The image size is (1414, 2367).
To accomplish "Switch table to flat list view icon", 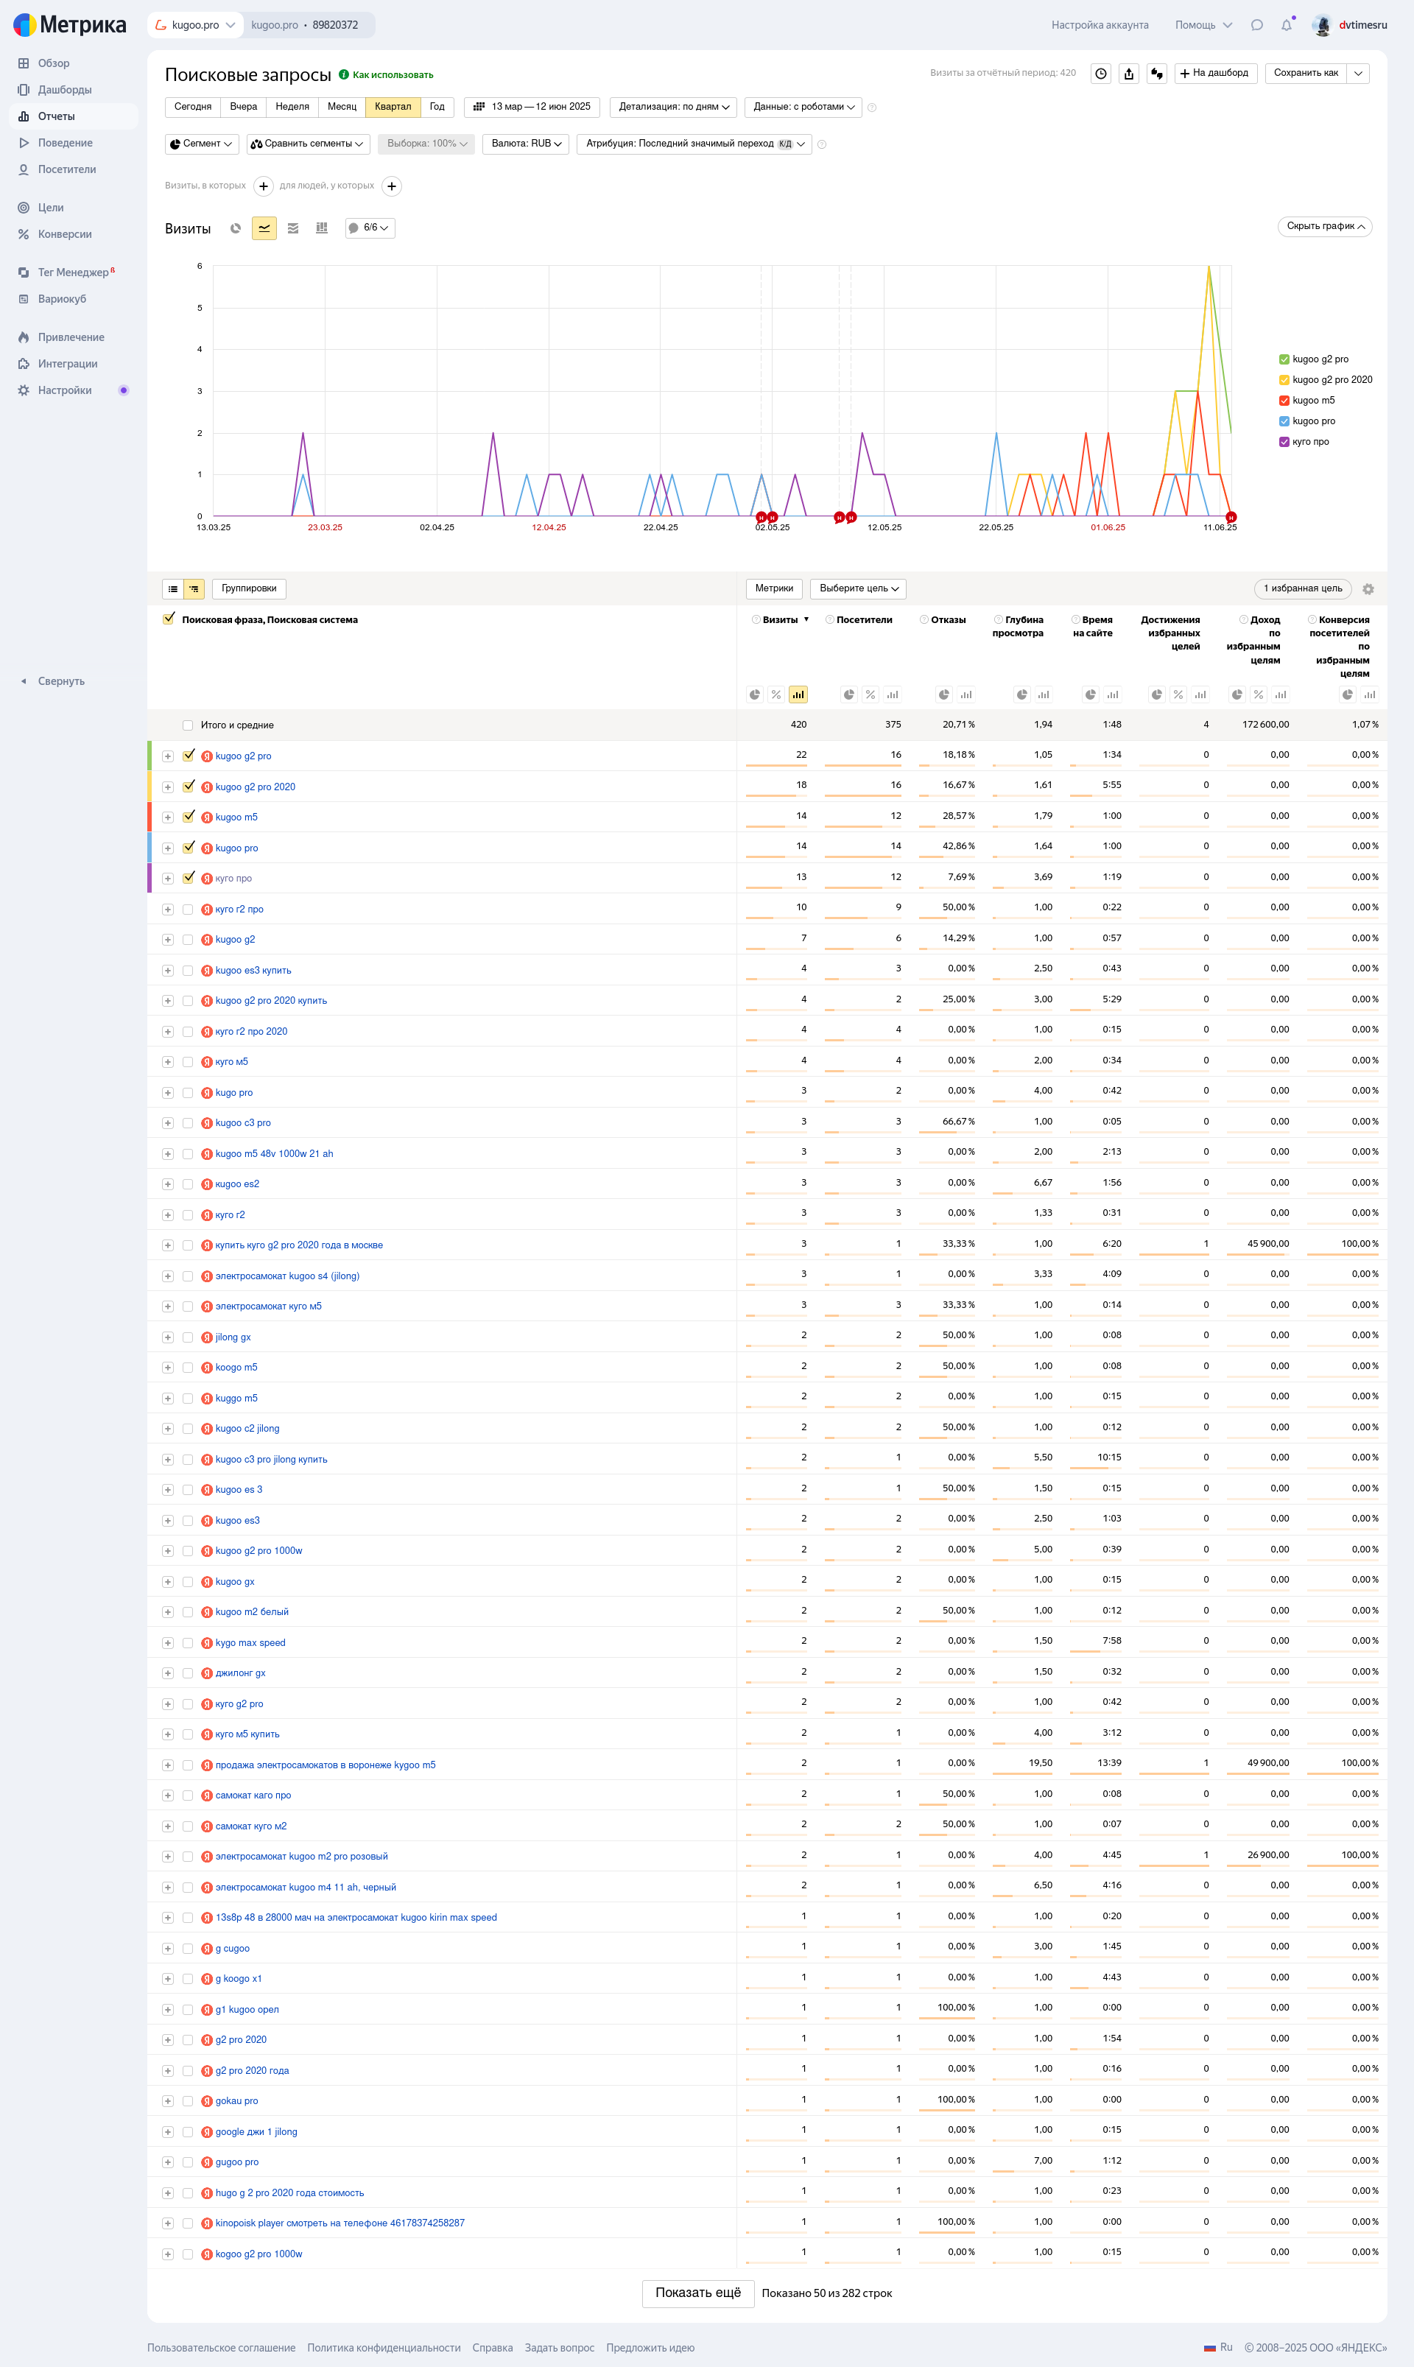I will click(x=172, y=589).
